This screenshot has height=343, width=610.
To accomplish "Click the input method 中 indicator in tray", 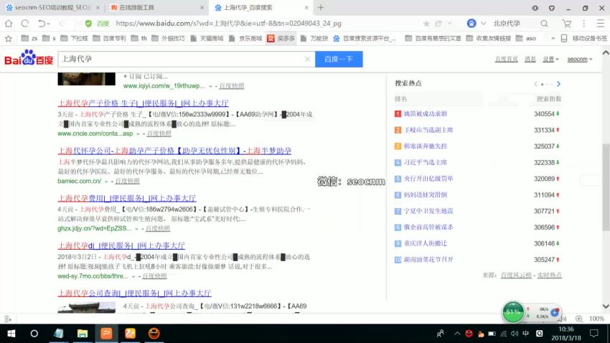I will pos(526,334).
